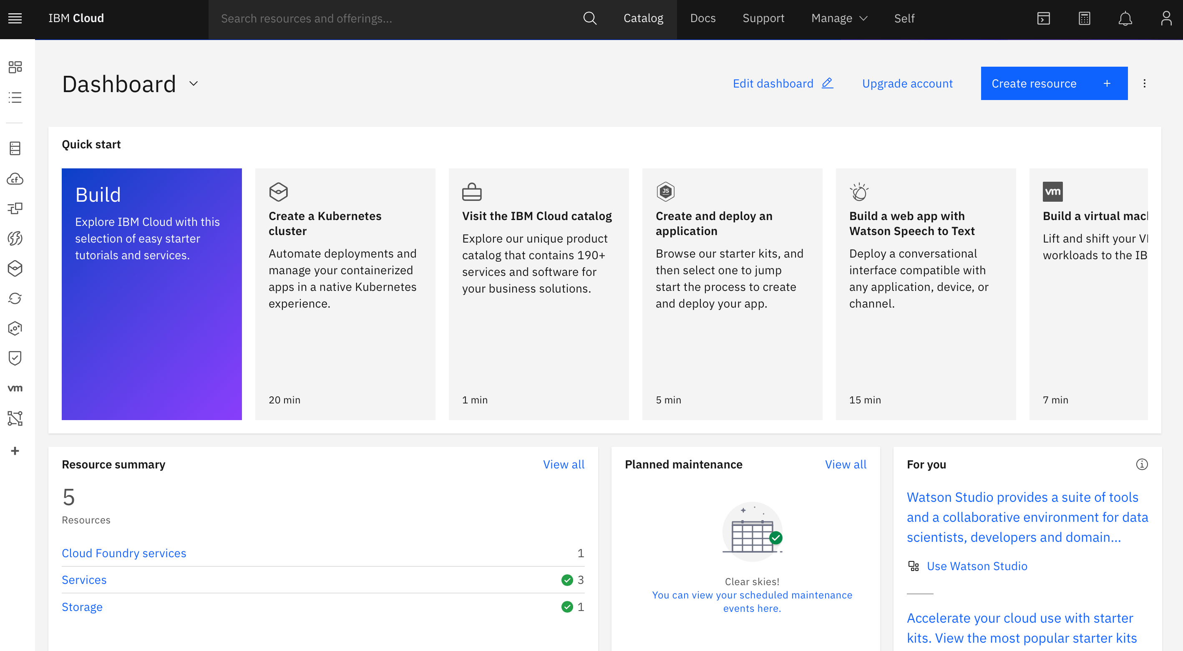Open Resource list from the sidebar
The image size is (1183, 651).
[x=15, y=97]
